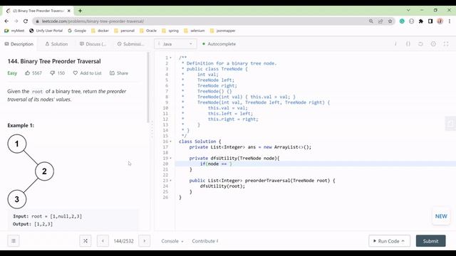Click tree node 2 in example image
The width and height of the screenshot is (456, 256).
click(44, 171)
